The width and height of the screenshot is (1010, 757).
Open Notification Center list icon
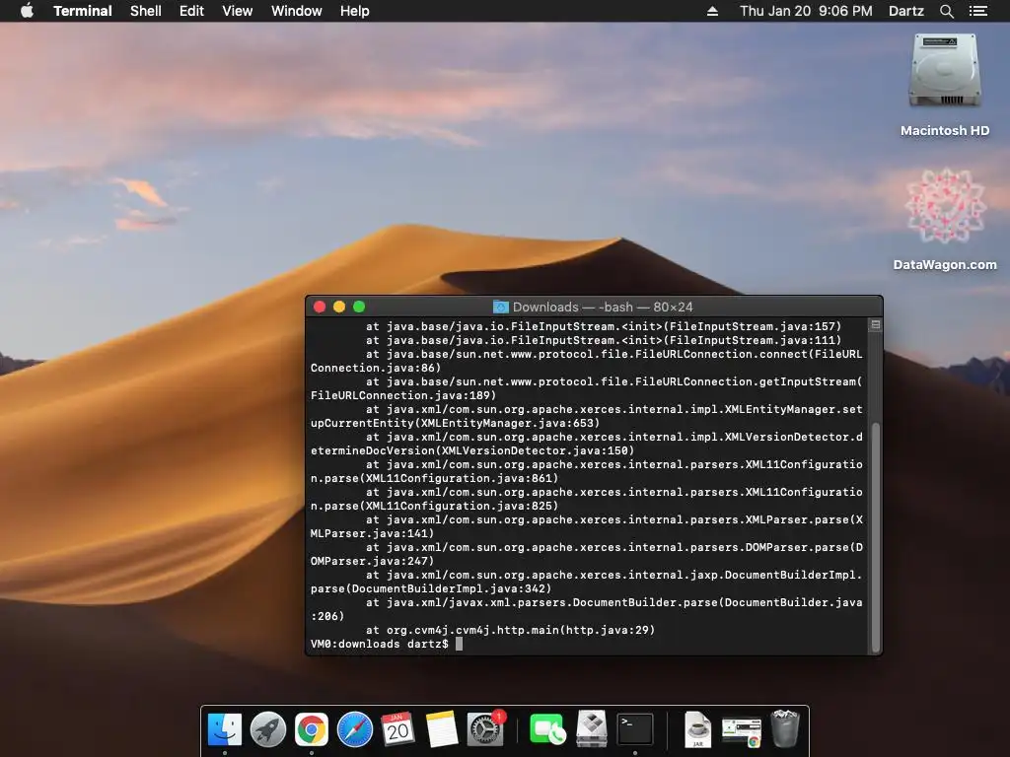(x=977, y=11)
